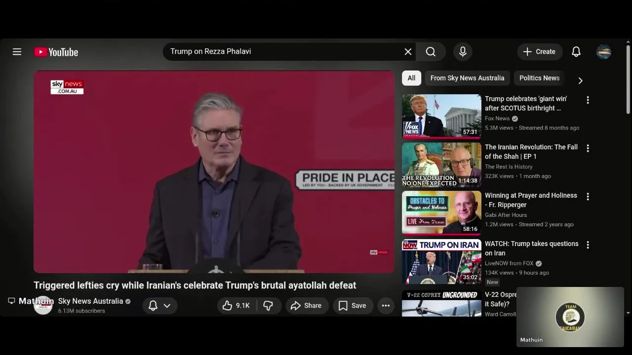The image size is (632, 355).
Task: Open the YouTube hamburger guide menu
Action: click(x=17, y=52)
